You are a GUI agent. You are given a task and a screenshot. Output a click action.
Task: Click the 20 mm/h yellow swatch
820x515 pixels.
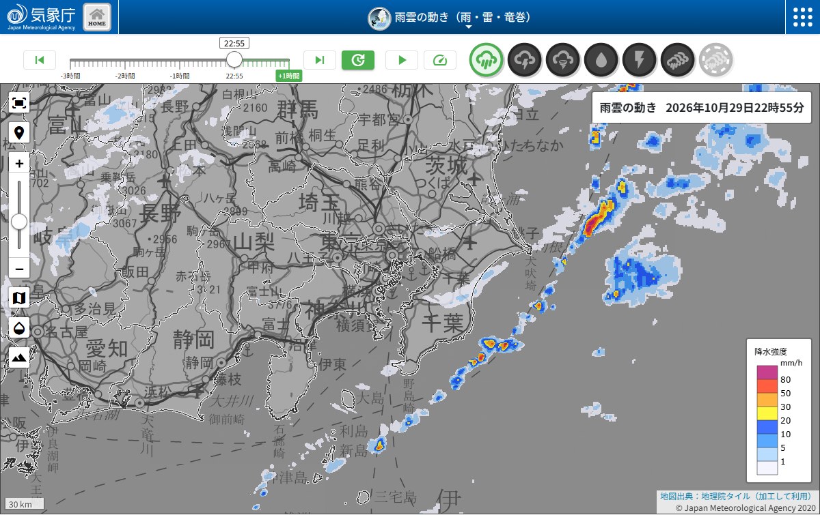(767, 413)
